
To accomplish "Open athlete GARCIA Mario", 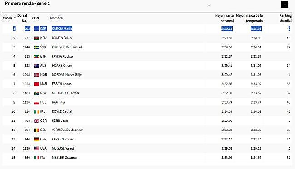I will tap(62, 29).
